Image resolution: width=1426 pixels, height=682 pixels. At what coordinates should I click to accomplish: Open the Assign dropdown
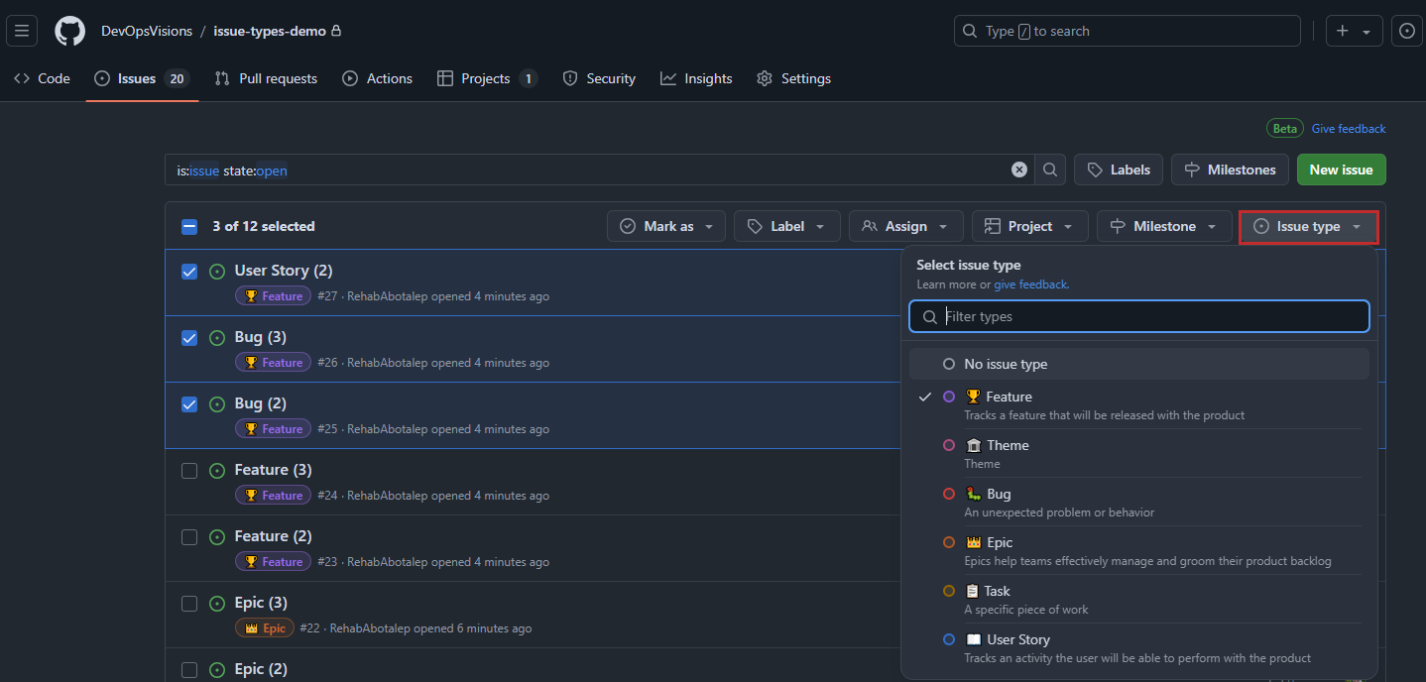point(906,226)
